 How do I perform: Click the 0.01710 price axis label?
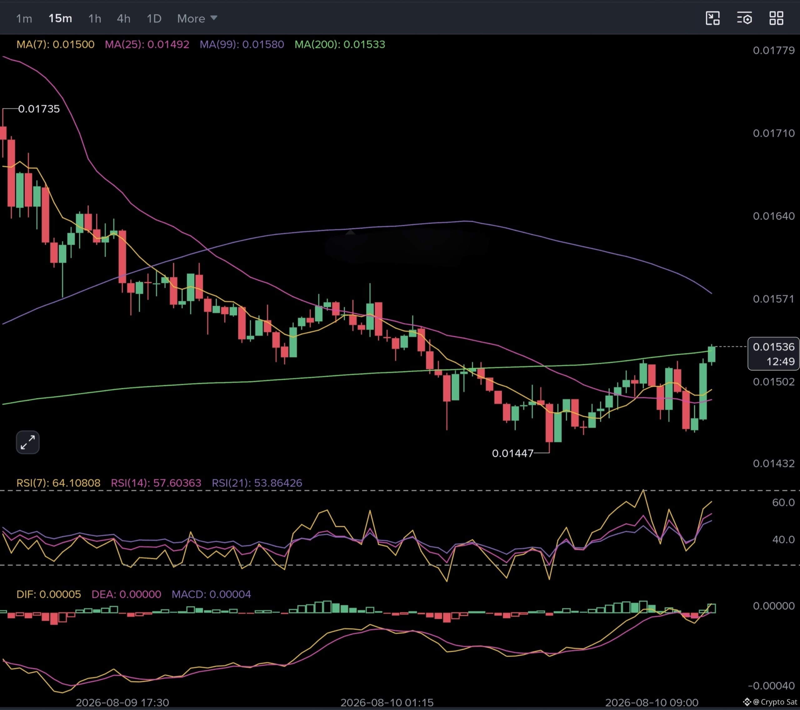pyautogui.click(x=773, y=133)
